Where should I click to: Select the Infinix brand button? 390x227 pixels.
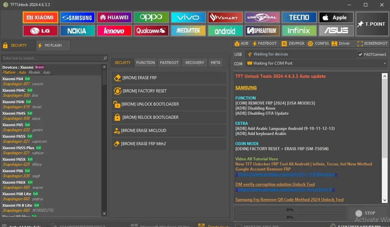pyautogui.click(x=299, y=31)
